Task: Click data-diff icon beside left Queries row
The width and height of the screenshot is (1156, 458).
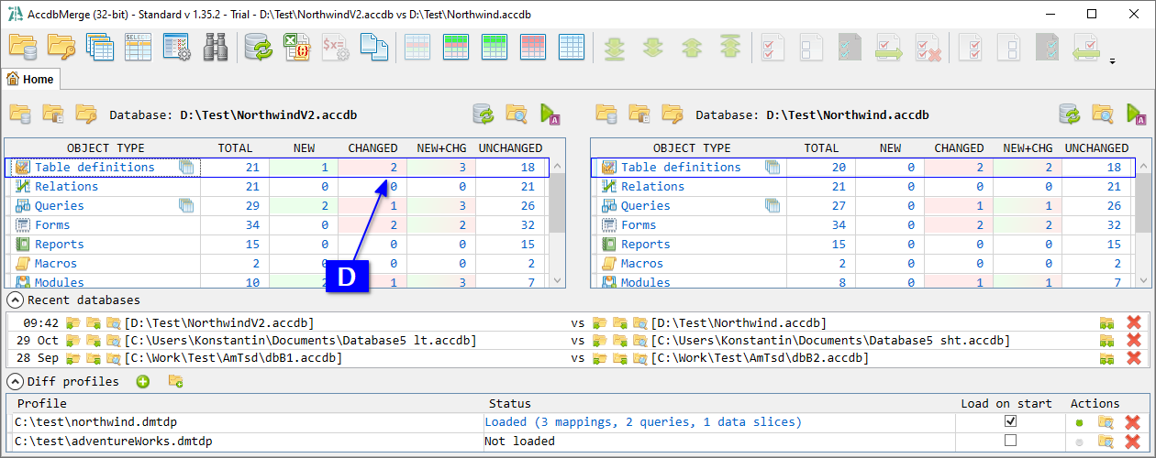Action: 187,205
